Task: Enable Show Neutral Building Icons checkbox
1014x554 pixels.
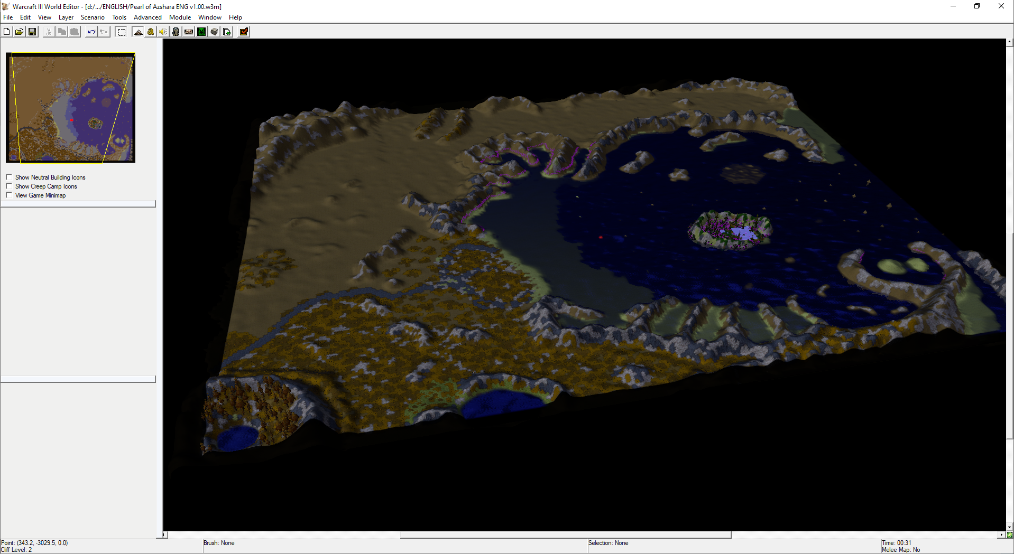Action: 9,177
